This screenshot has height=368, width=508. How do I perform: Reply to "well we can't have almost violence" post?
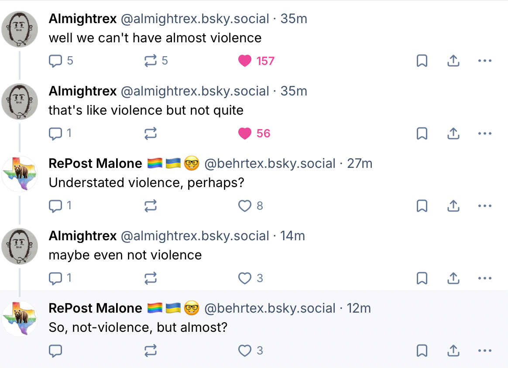[x=55, y=61]
